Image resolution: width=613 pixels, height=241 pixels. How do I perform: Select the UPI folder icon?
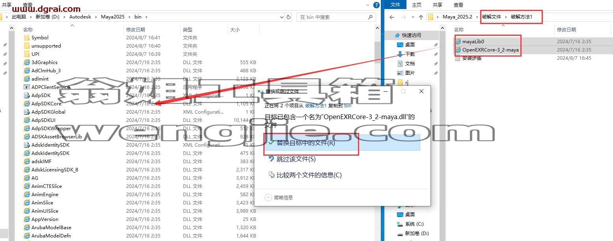tap(27, 54)
